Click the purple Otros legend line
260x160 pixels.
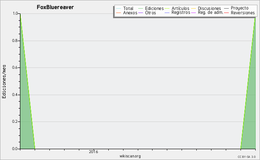pyautogui.click(x=140, y=13)
